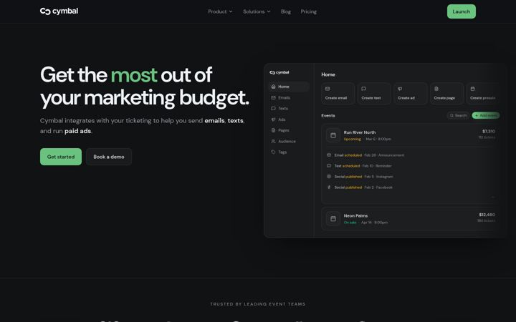Click the green word most in headline
This screenshot has width=516, height=322.
pyautogui.click(x=134, y=75)
